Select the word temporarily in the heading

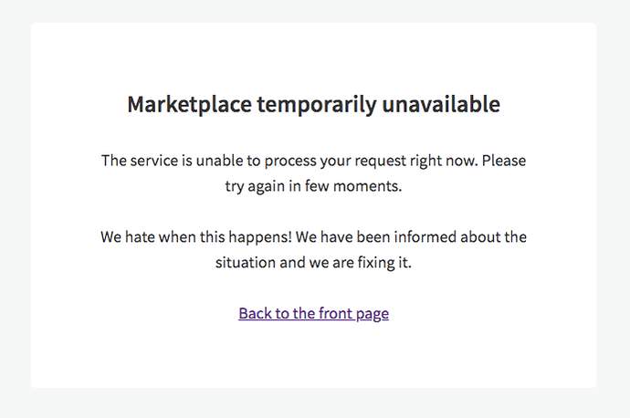tap(317, 105)
